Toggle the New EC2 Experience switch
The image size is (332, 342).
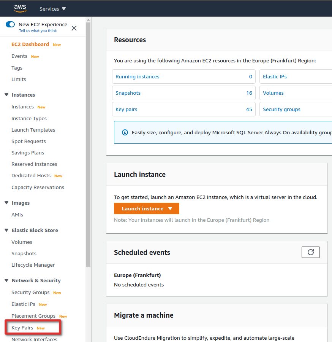[10, 24]
